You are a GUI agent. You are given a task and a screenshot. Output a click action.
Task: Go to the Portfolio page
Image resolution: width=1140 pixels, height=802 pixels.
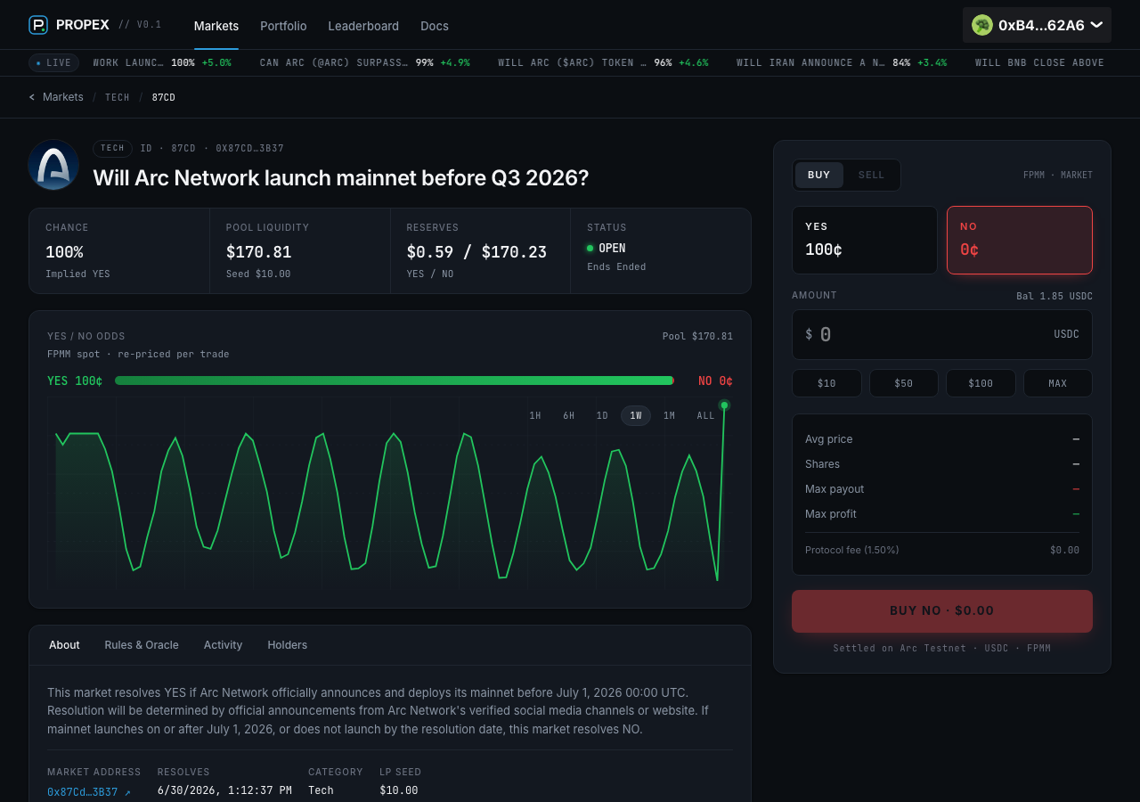point(283,26)
